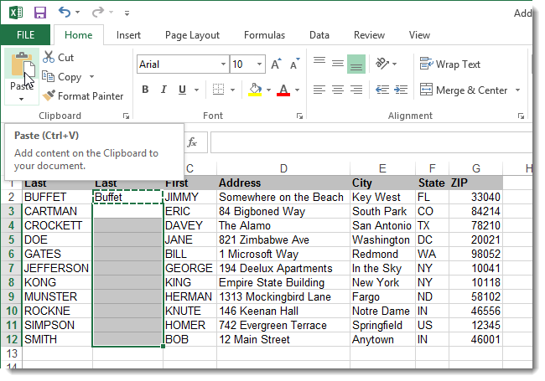Open the Formulas tab
Viewport: 545px width, 381px height.
point(264,35)
